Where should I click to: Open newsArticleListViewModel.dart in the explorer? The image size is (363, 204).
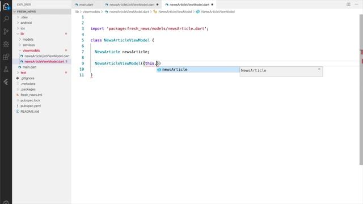pos(41,56)
